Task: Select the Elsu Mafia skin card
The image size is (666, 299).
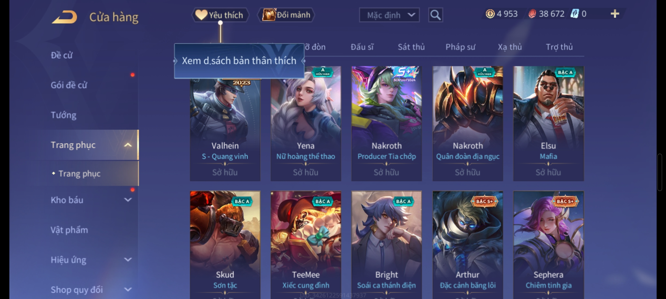Action: [548, 123]
